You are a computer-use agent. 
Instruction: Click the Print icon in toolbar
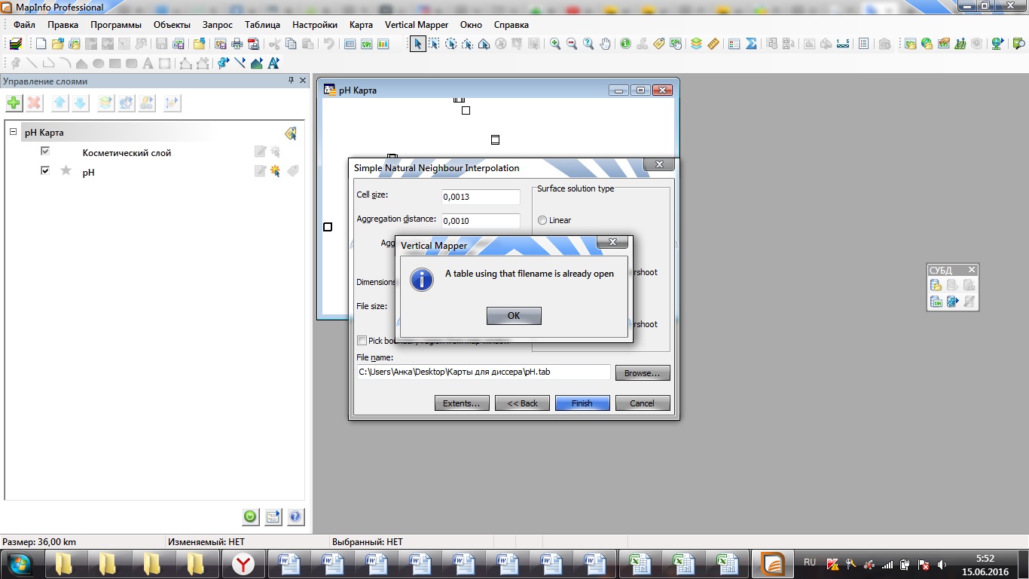[237, 44]
